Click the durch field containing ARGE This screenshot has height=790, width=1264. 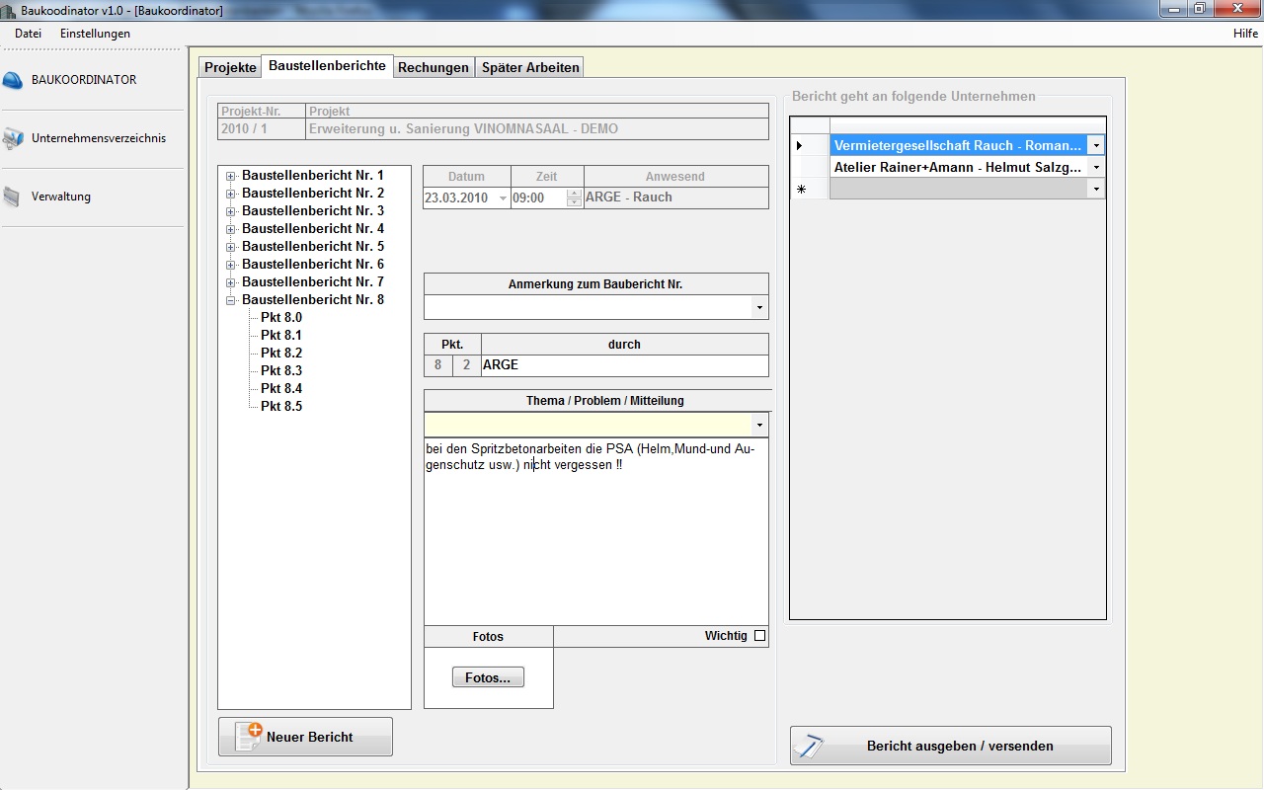coord(623,365)
